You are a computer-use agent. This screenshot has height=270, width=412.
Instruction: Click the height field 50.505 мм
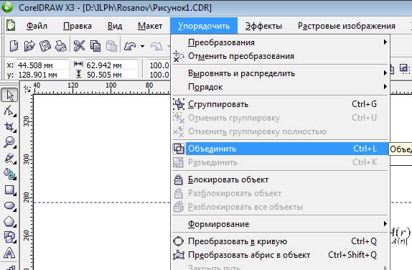point(112,75)
